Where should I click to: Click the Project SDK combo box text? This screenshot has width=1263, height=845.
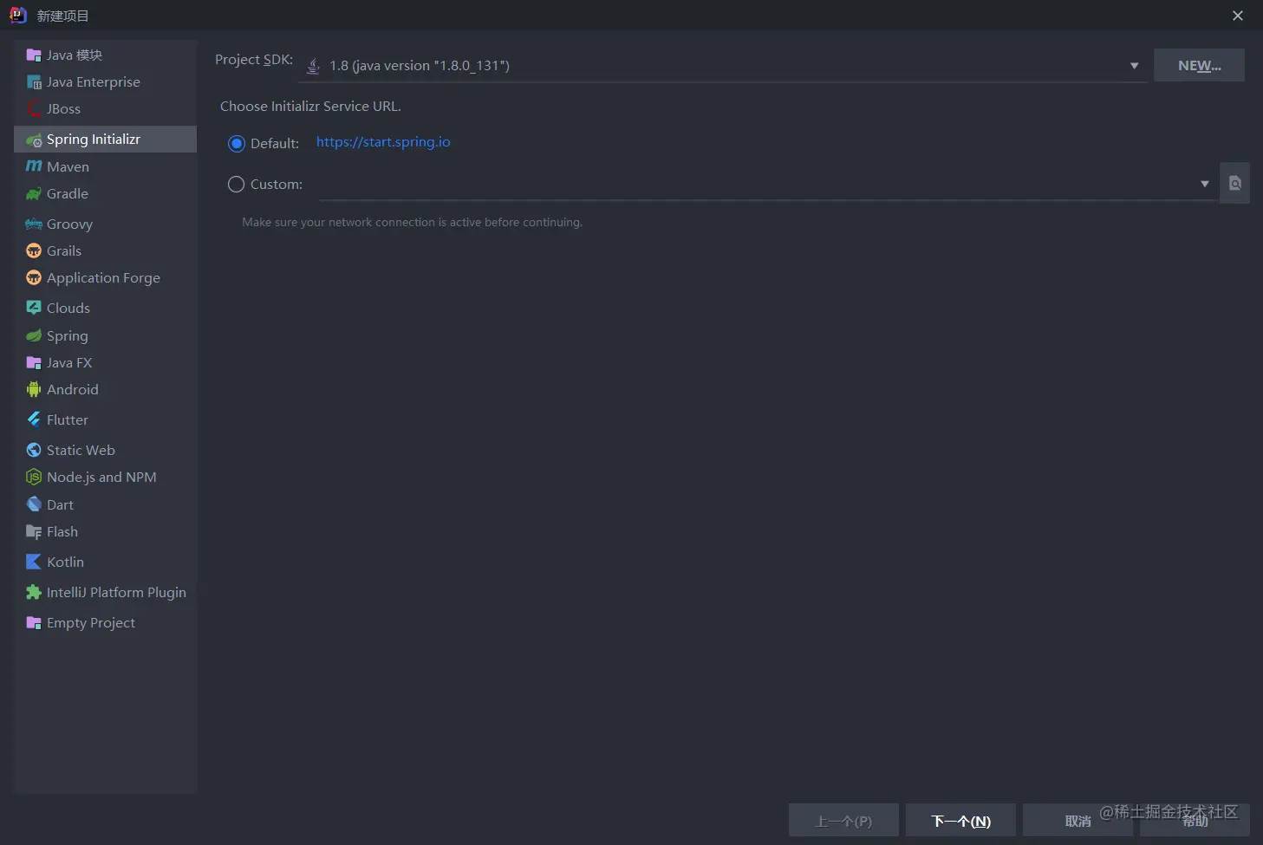420,66
